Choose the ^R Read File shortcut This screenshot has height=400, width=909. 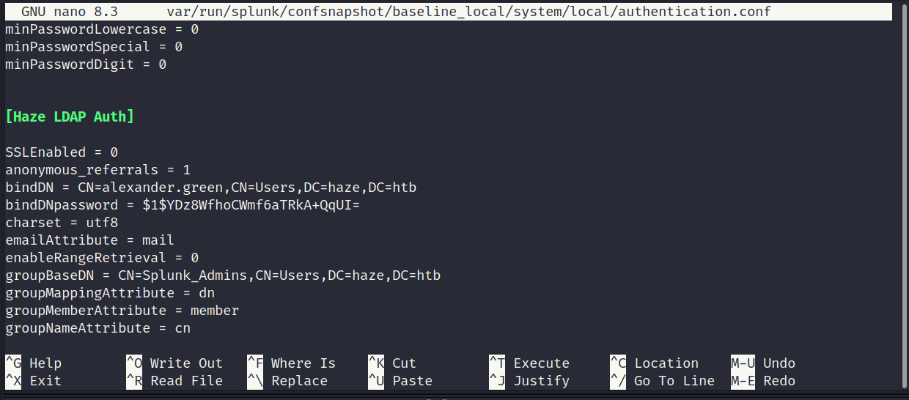pyautogui.click(x=174, y=381)
